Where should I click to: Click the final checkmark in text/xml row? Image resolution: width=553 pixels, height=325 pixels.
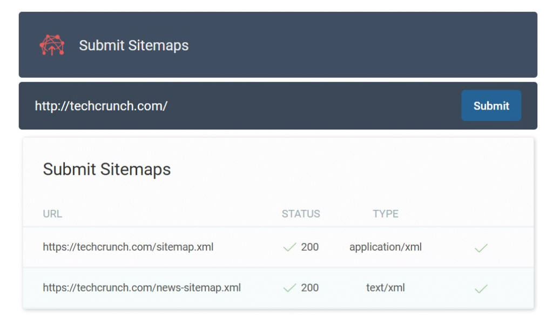481,289
